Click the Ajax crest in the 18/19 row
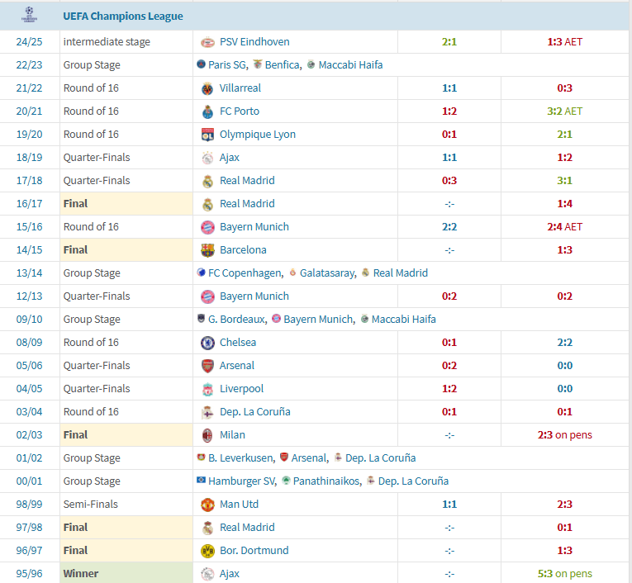The image size is (632, 583). (207, 158)
